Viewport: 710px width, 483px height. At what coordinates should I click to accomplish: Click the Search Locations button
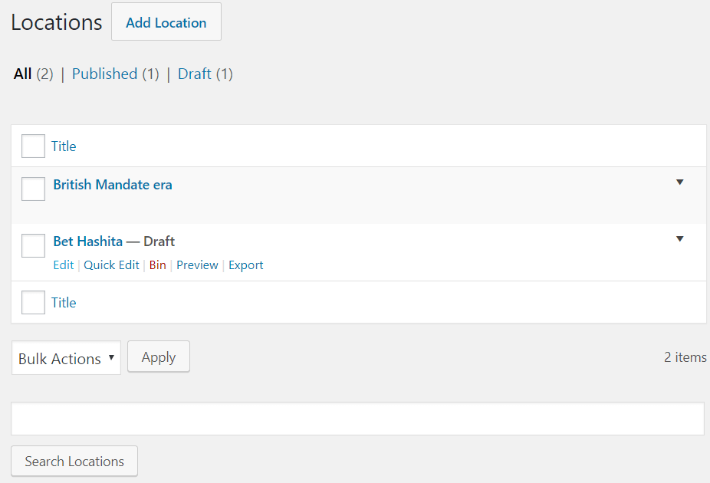(x=74, y=462)
